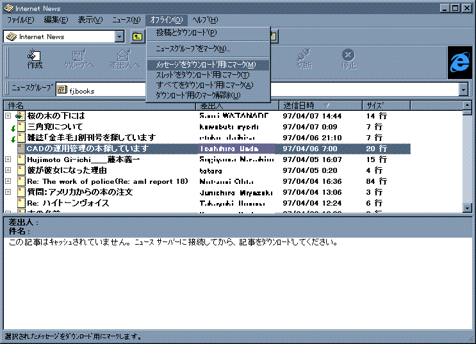Sort by 送信日時 column header

tap(320, 105)
